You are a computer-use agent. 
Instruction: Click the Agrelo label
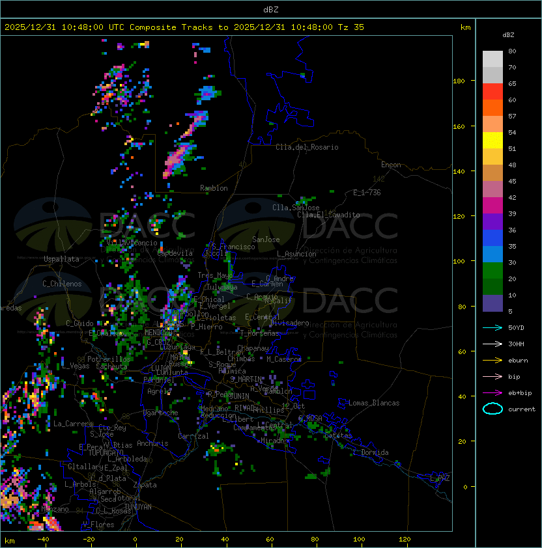tap(159, 391)
